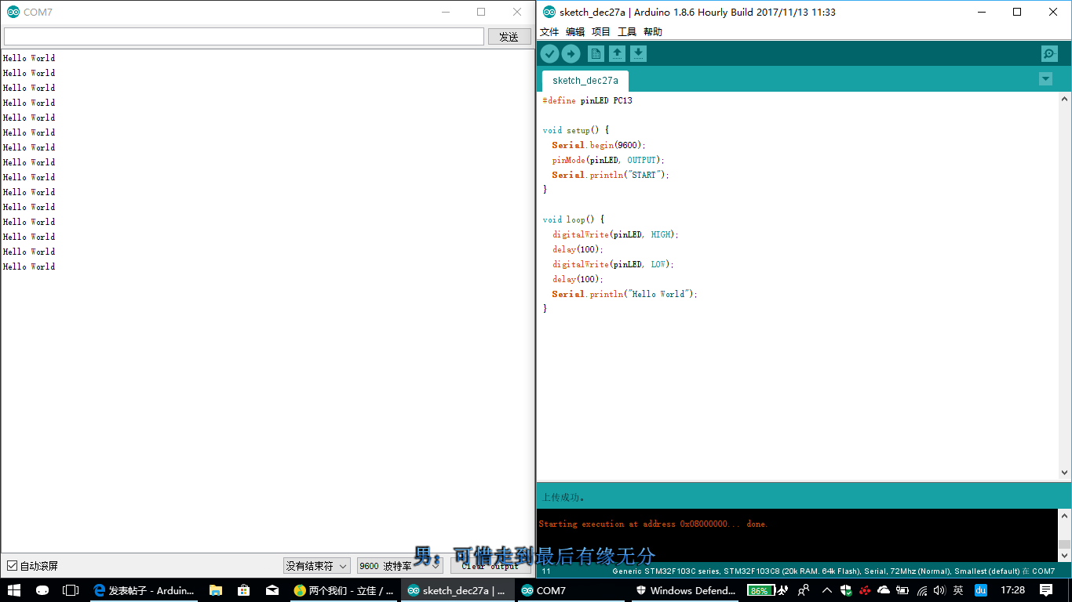Click the console scrollbar up arrow
Screen dimensions: 1072x602
[x=1065, y=516]
